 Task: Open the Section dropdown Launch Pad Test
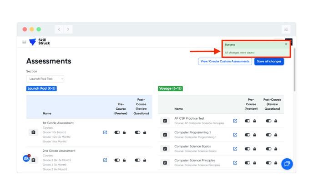[x=45, y=79]
